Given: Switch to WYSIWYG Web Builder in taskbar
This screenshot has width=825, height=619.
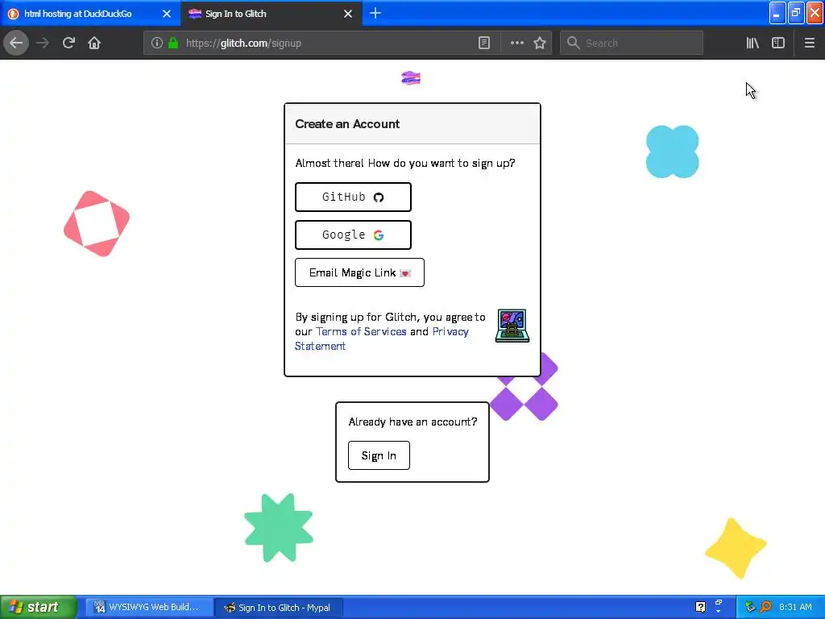Looking at the screenshot, I should (x=149, y=607).
